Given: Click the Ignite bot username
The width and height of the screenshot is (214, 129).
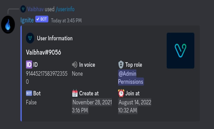Looking at the screenshot, I should point(27,19).
